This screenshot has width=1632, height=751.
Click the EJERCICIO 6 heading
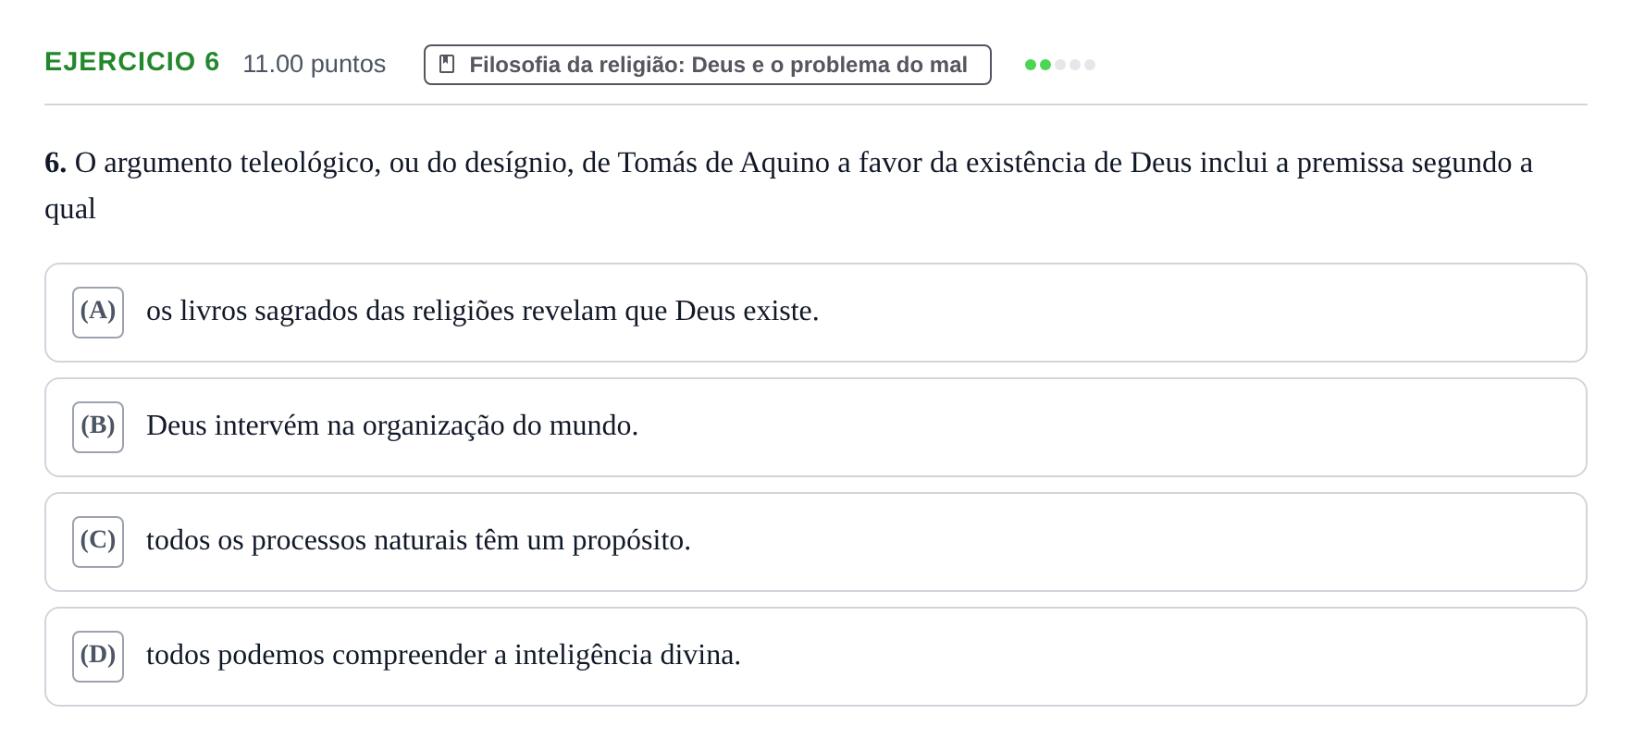(x=131, y=62)
